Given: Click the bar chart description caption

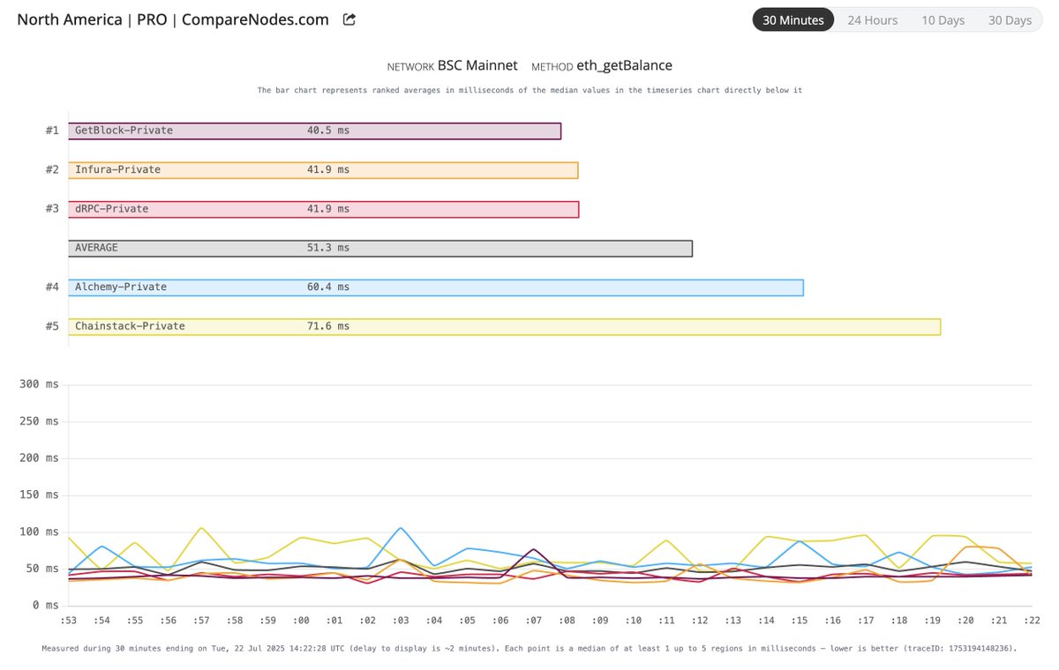Looking at the screenshot, I should (529, 90).
